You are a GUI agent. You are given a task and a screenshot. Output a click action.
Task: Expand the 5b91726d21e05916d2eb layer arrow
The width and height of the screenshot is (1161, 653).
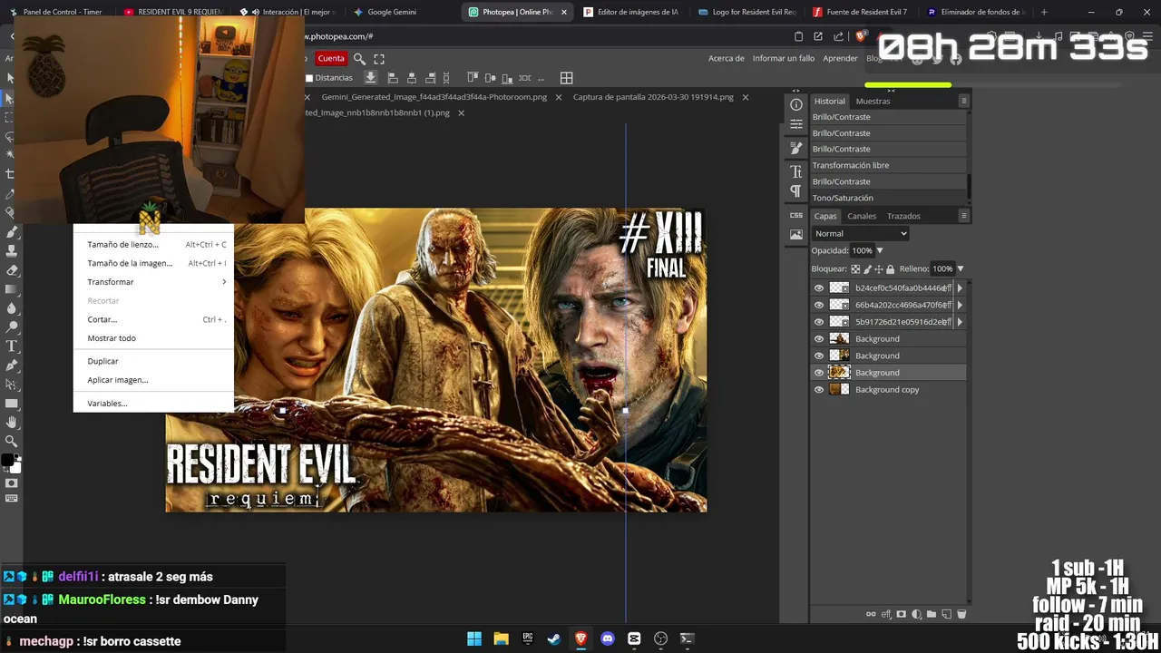tap(960, 322)
